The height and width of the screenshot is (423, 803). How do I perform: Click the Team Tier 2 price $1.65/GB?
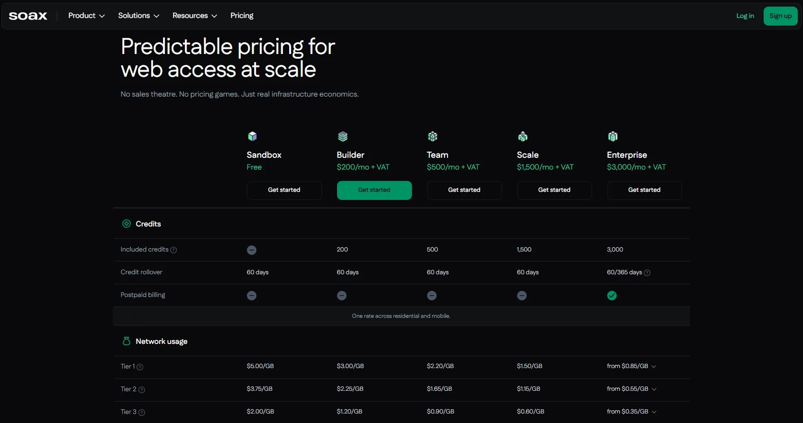(x=439, y=389)
